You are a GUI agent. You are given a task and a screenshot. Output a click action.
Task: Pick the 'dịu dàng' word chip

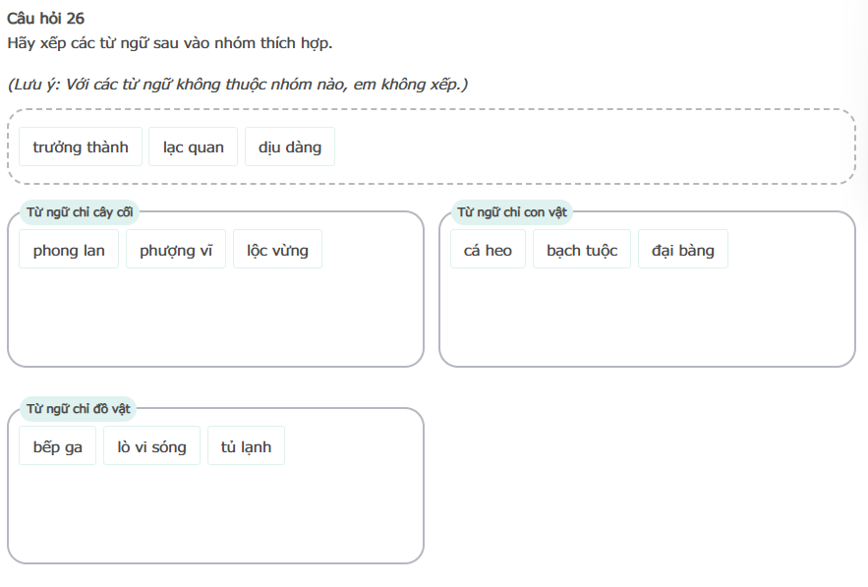290,147
